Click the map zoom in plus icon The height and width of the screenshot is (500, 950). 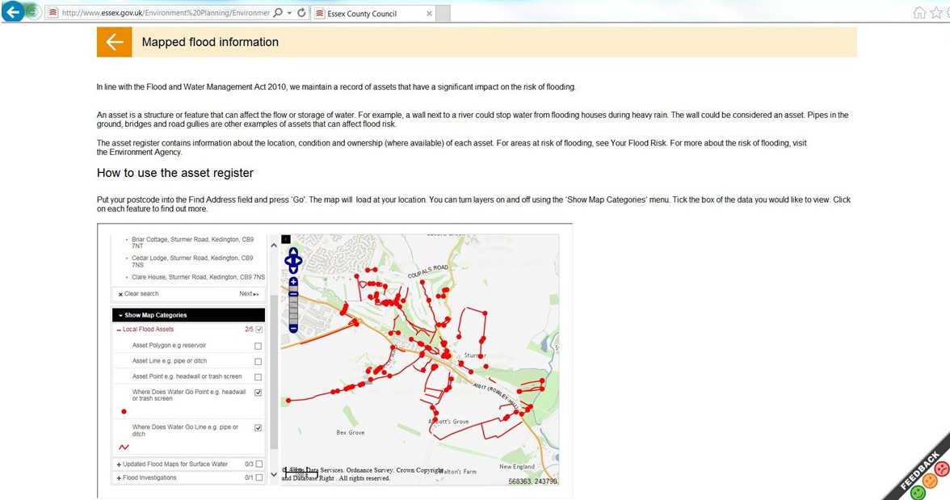coord(293,281)
